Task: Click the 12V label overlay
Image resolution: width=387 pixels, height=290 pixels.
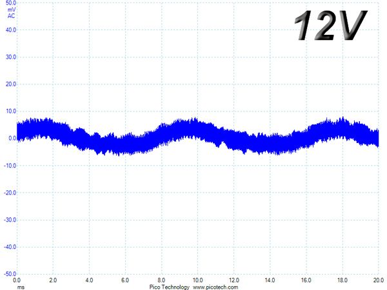Action: coord(331,25)
